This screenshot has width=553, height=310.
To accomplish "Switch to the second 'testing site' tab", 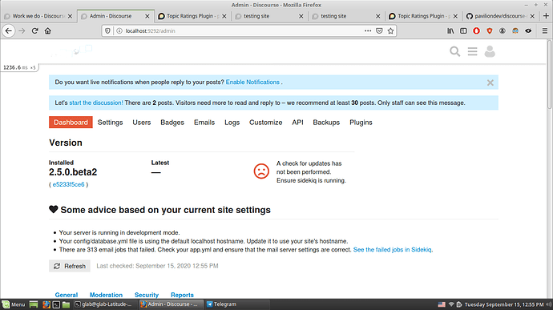I will [x=346, y=16].
